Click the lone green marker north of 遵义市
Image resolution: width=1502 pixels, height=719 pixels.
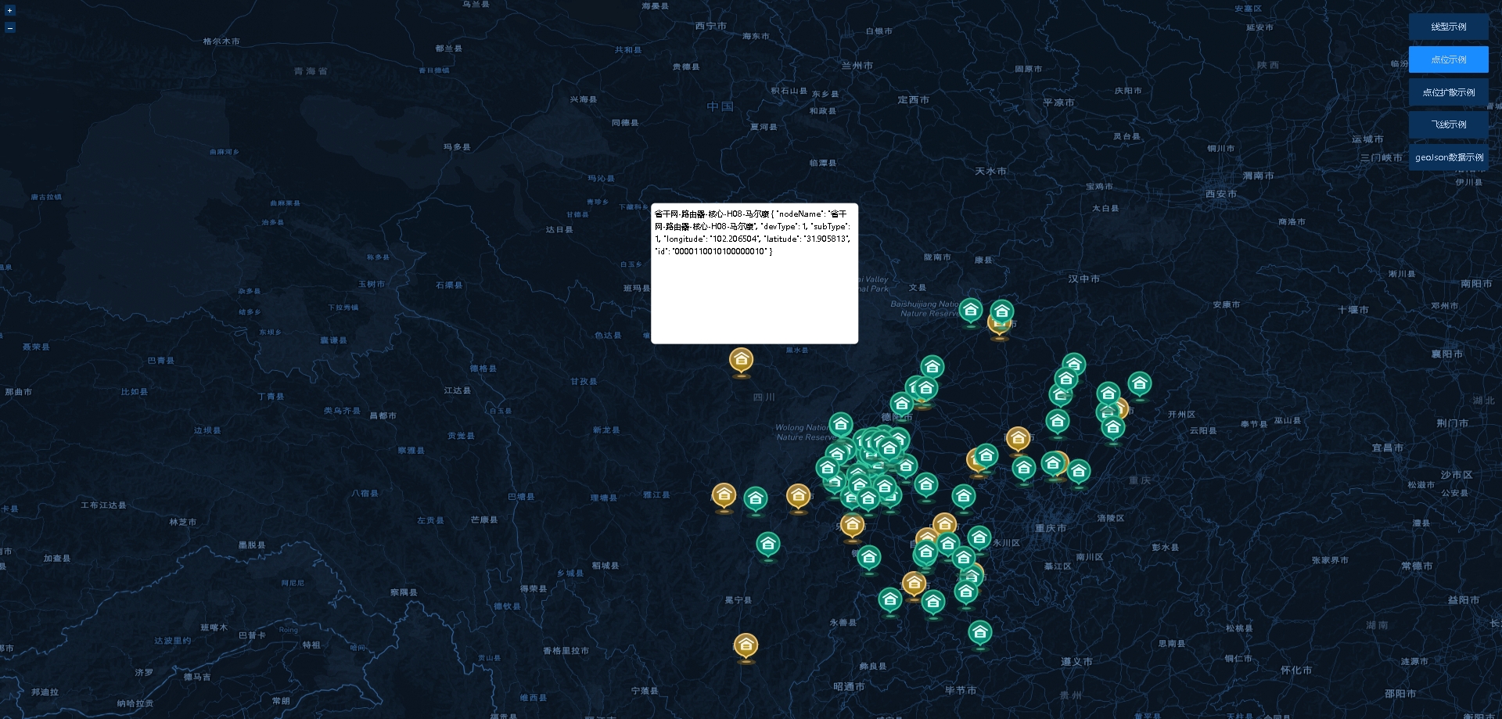980,632
